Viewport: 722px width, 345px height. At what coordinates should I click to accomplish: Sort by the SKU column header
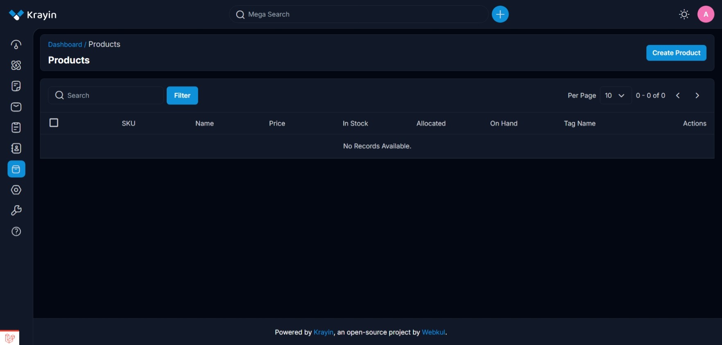point(129,123)
